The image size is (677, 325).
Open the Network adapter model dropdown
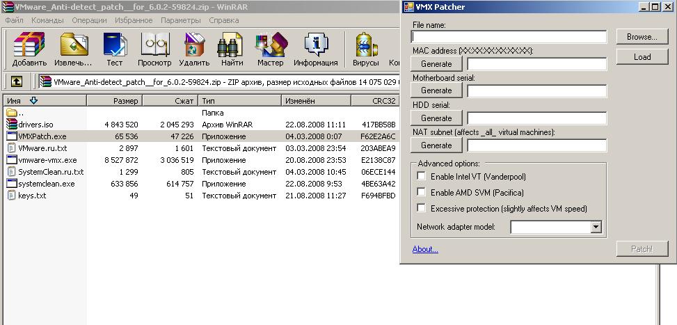pos(596,227)
